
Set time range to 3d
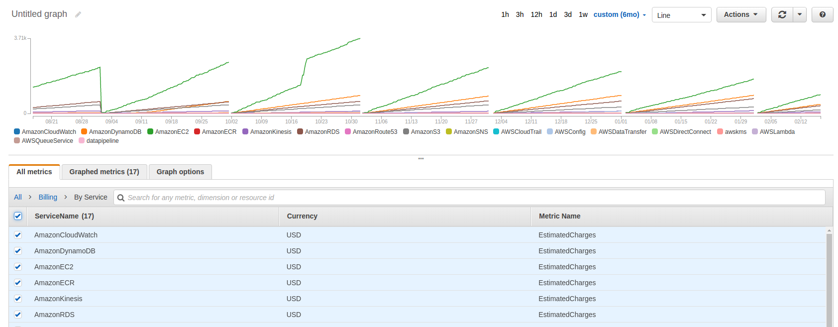[x=568, y=14]
